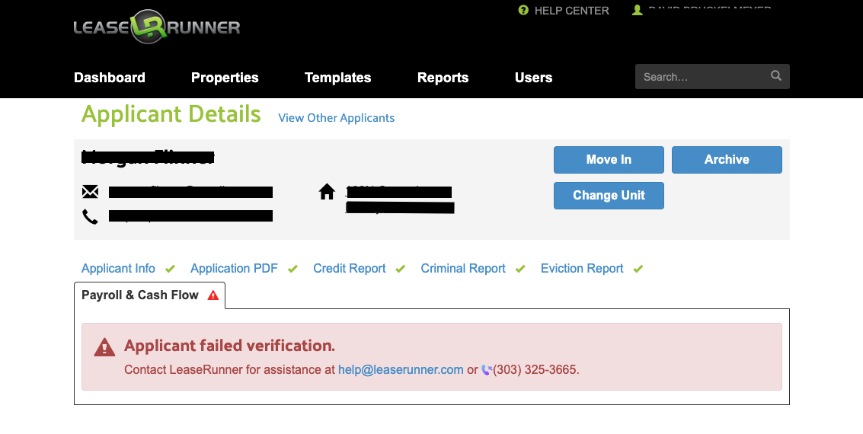Go to the Properties menu

(x=225, y=78)
